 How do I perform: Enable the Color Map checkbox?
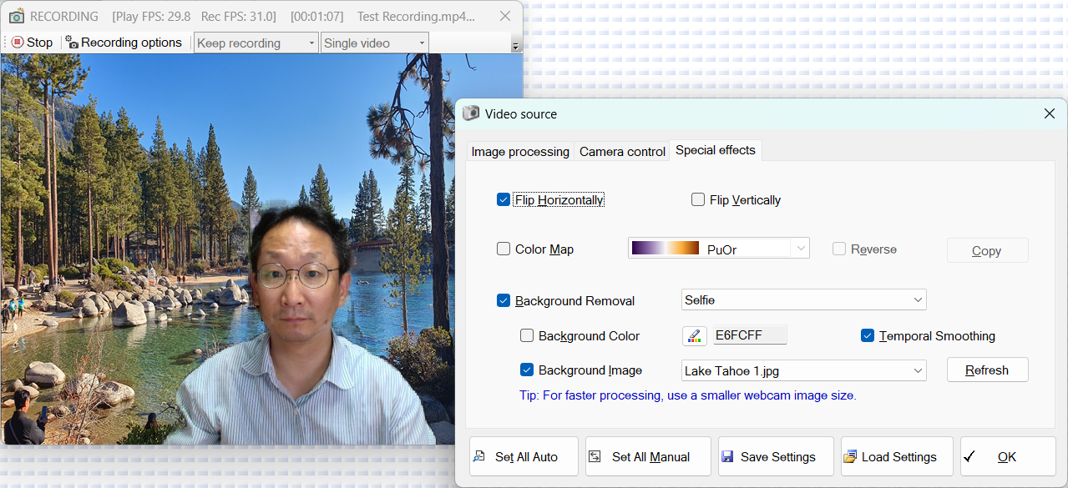pyautogui.click(x=504, y=249)
